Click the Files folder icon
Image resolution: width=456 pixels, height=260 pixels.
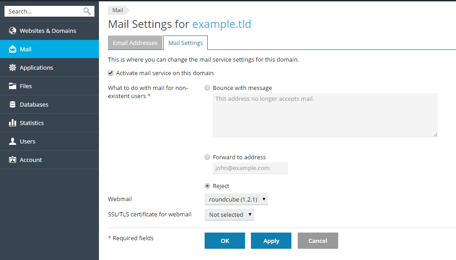pyautogui.click(x=13, y=86)
